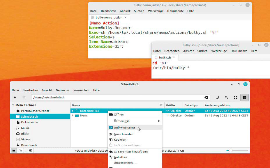270x168 pixels.
Task: Expand the News folder row
Action: [x=73, y=115]
